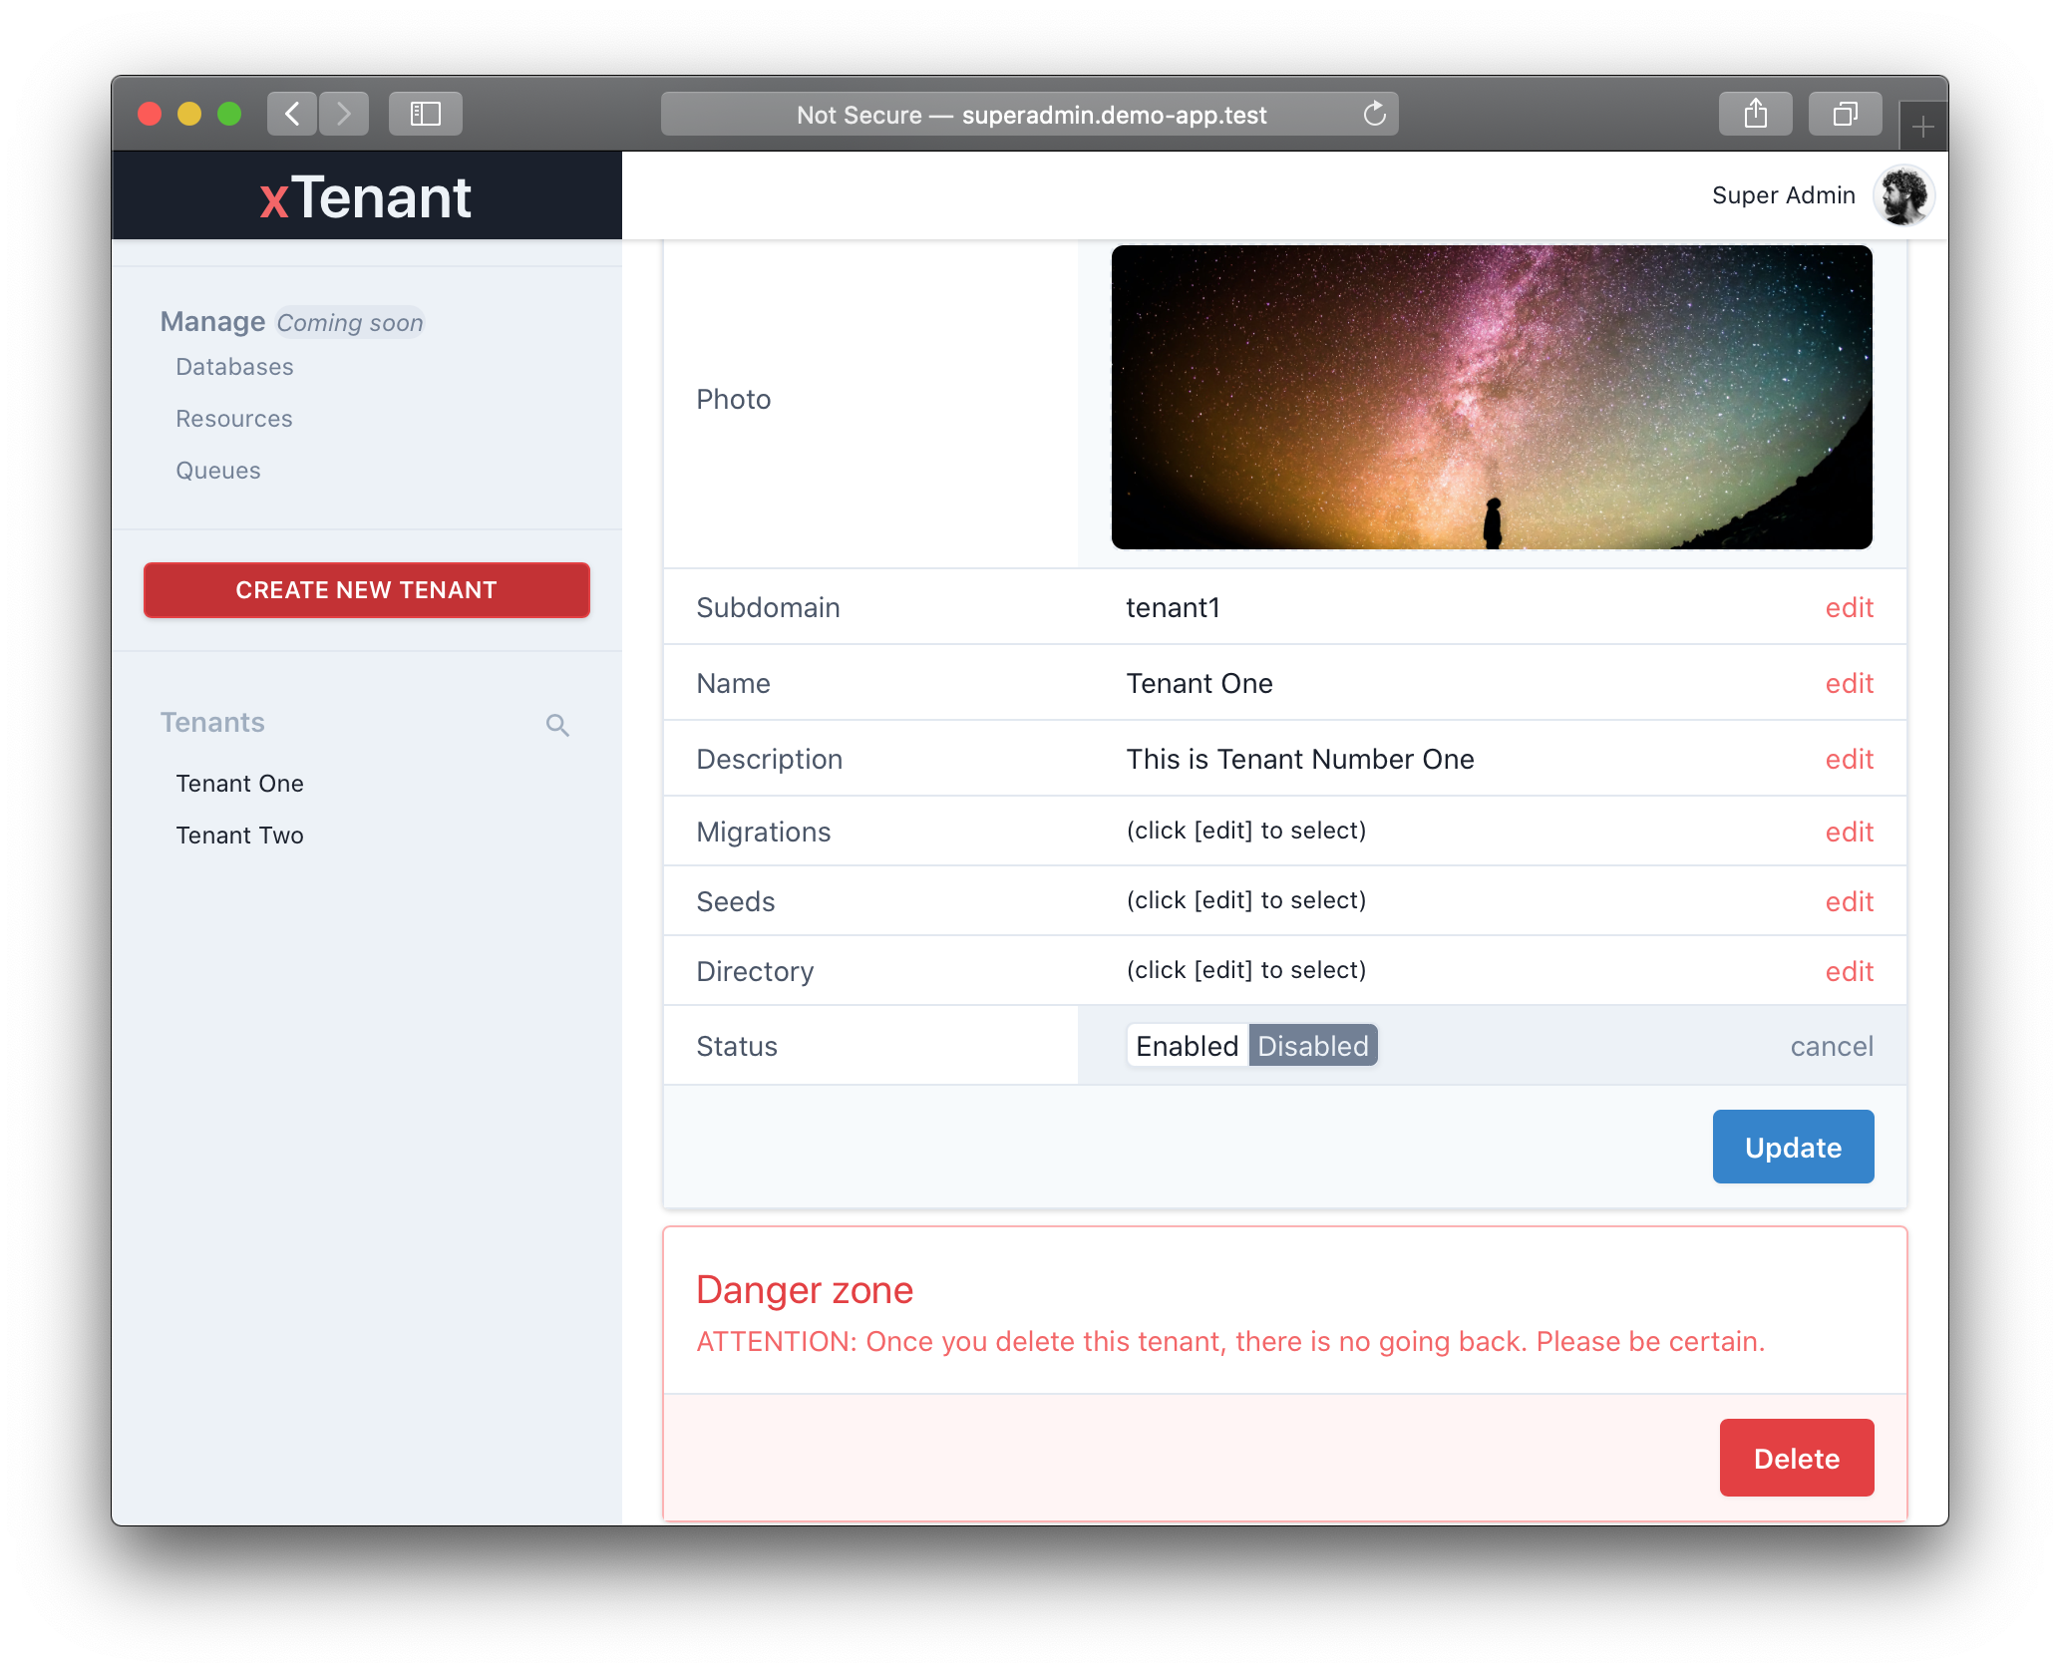Toggle Status to Enabled
The height and width of the screenshot is (1673, 2060).
point(1185,1045)
